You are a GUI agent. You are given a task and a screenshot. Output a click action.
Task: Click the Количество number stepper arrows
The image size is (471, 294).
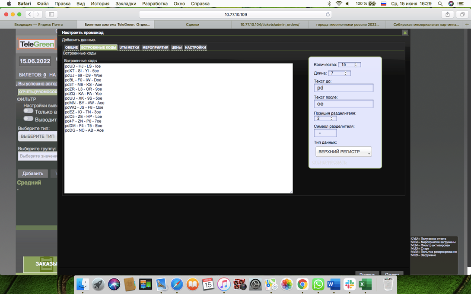tap(356, 65)
